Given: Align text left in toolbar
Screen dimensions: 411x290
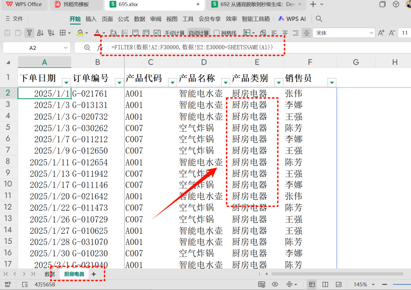Looking at the screenshot, I should pos(274,33).
